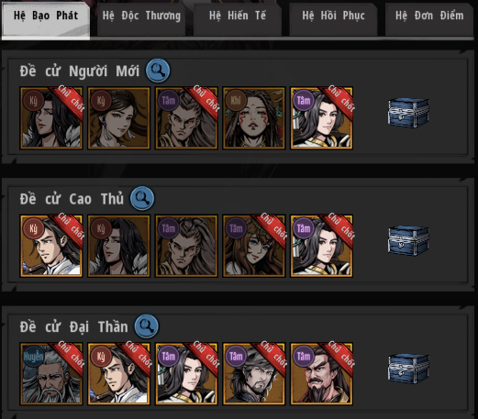The image size is (478, 419).
Task: Open the treasure chest in Người Mới row
Action: (x=408, y=113)
